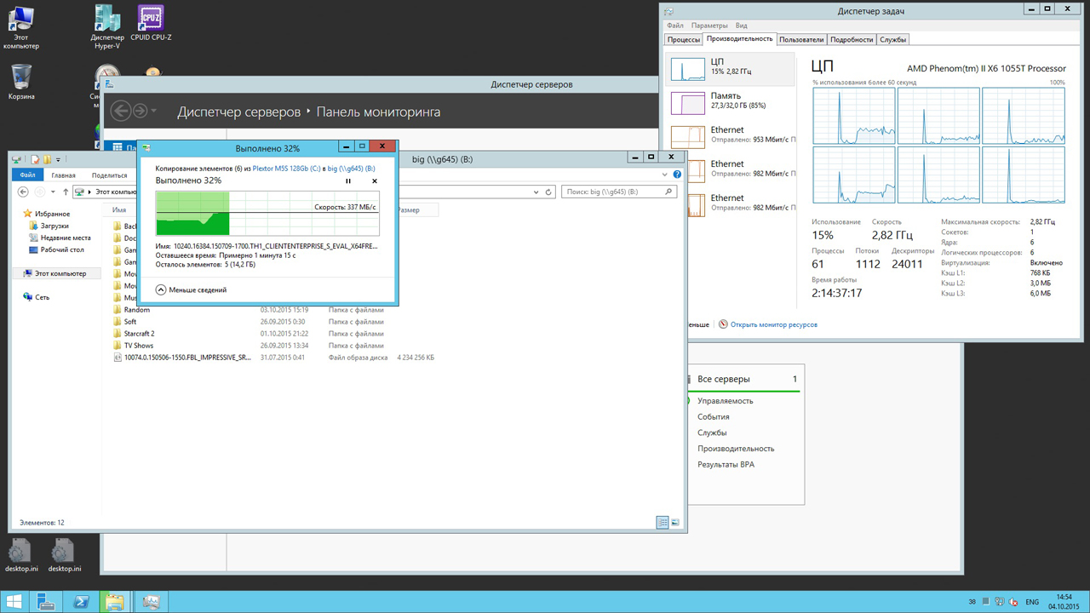Select Этот компьютер in navigation pane

pos(55,273)
